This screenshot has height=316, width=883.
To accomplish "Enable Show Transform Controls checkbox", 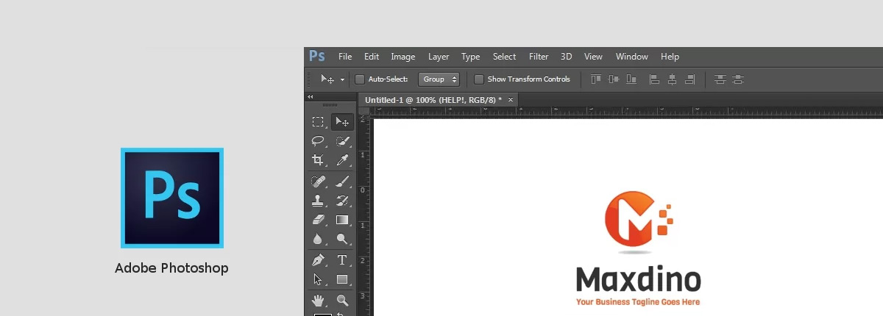I will 479,79.
